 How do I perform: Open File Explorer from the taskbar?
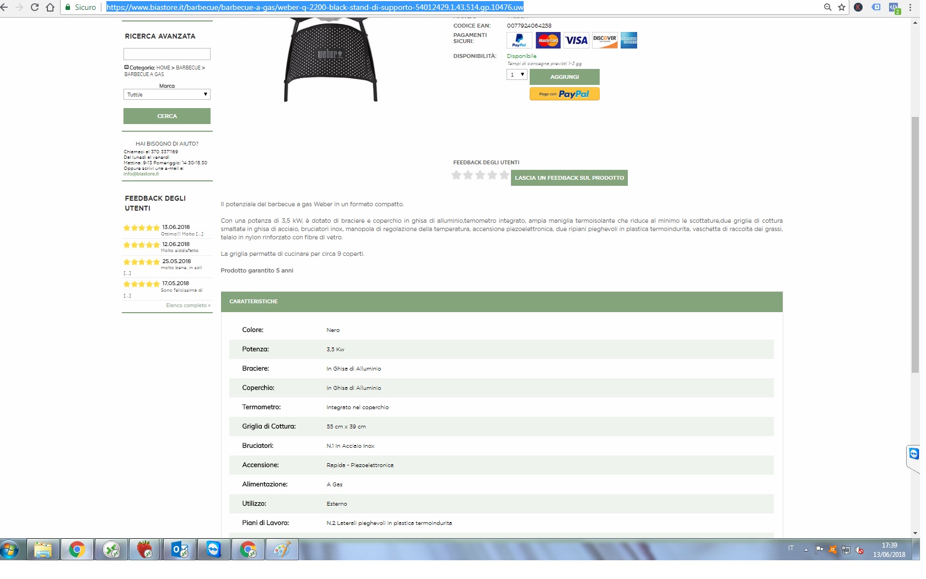coord(43,550)
